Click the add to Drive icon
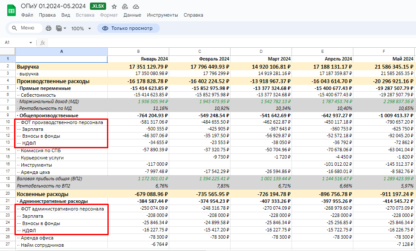 [125, 7]
